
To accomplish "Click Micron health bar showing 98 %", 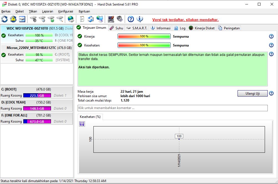I will click(39, 55).
